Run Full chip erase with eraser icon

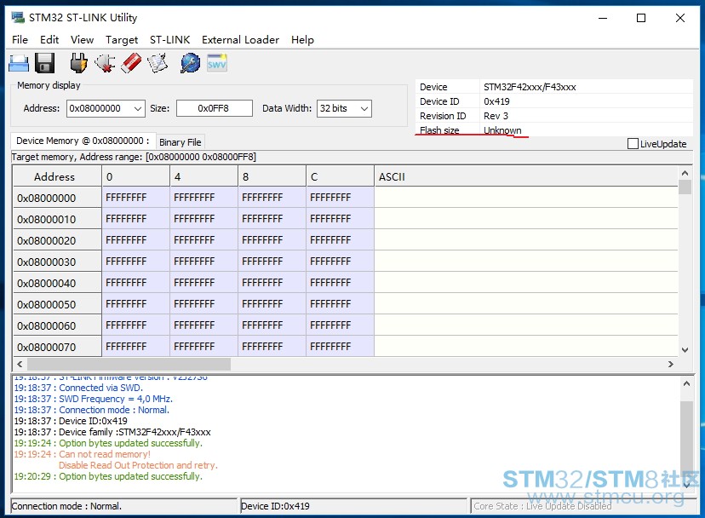[x=131, y=63]
